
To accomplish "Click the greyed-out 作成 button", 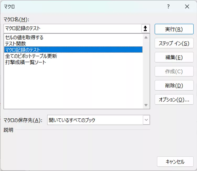I will pyautogui.click(x=174, y=71).
